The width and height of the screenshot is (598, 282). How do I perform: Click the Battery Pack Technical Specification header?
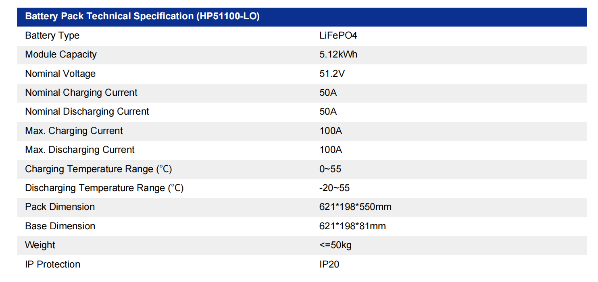click(x=142, y=16)
